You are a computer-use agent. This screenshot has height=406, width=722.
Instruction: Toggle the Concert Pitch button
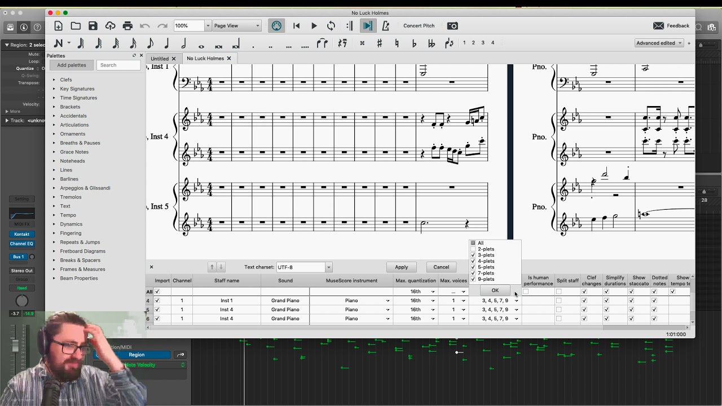[419, 26]
